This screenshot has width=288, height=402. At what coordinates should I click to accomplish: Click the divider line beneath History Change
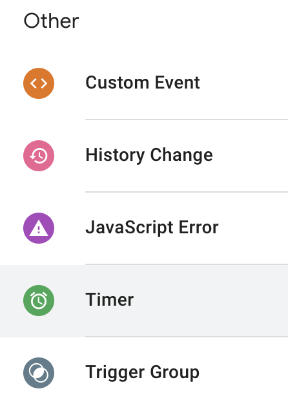tap(187, 192)
